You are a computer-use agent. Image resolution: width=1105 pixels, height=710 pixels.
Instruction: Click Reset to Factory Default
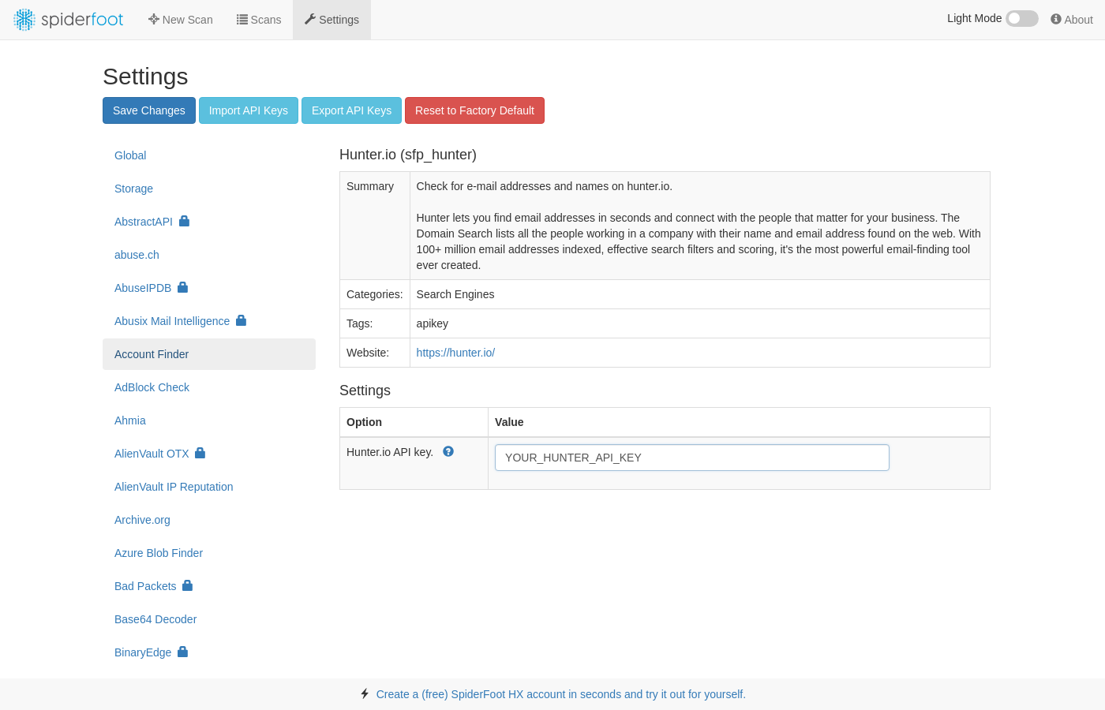(474, 110)
